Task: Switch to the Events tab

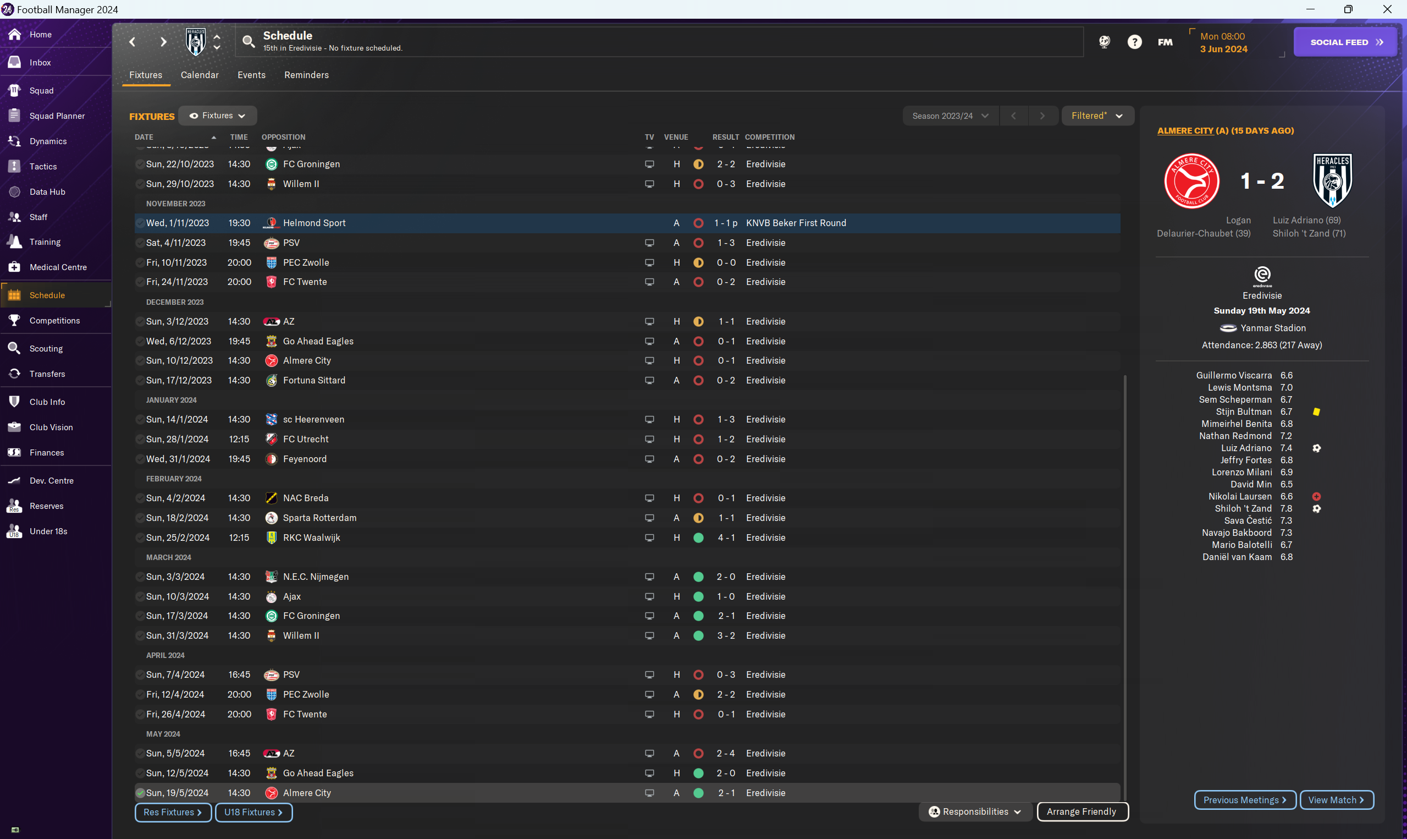Action: 251,75
